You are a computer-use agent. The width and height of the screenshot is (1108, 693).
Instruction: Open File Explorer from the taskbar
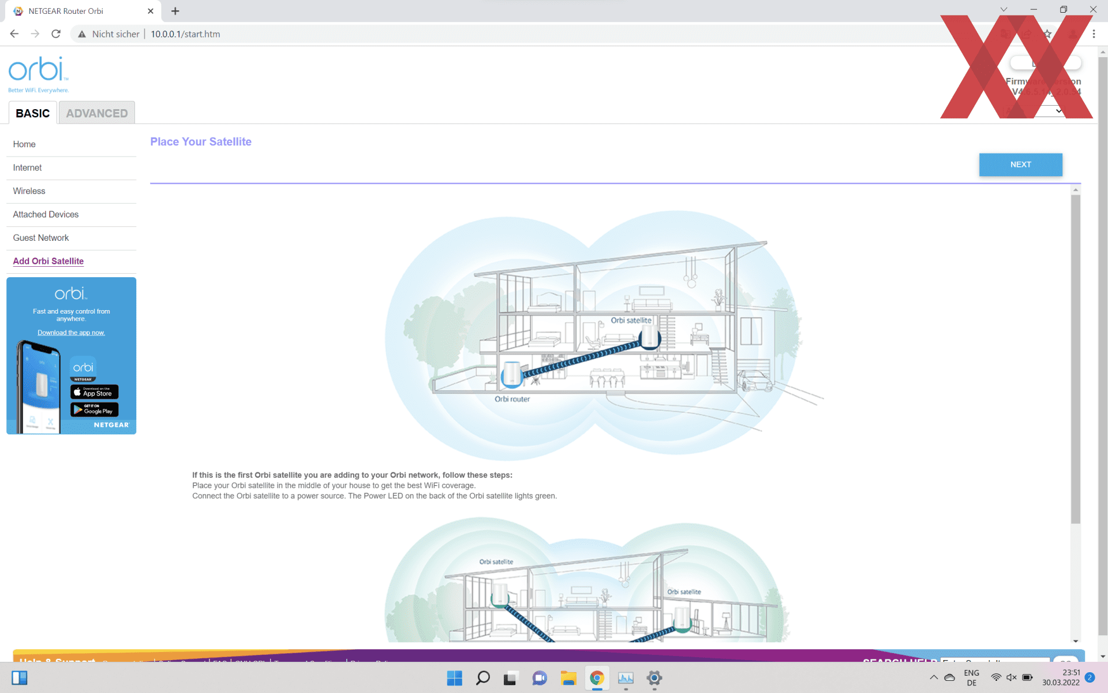click(x=568, y=678)
